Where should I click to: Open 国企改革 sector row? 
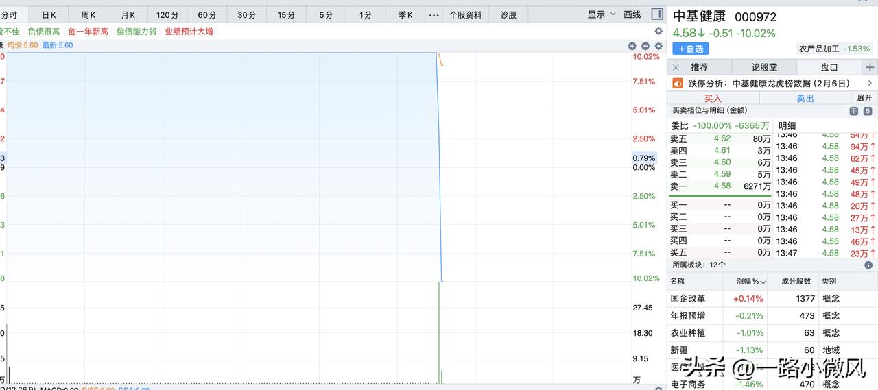pyautogui.click(x=772, y=298)
